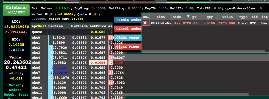269x99 pixels.
Task: Click the bidSize column header
Action: click(59, 26)
